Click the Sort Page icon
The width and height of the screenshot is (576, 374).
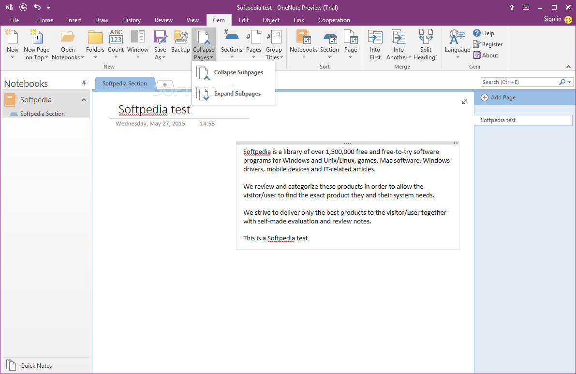click(351, 37)
